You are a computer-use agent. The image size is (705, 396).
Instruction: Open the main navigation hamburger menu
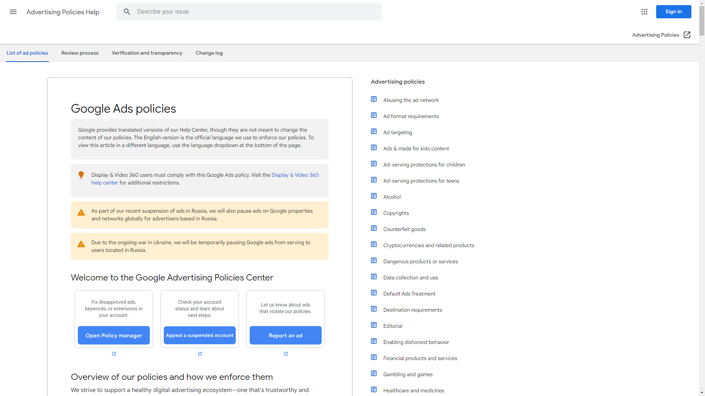(x=13, y=12)
